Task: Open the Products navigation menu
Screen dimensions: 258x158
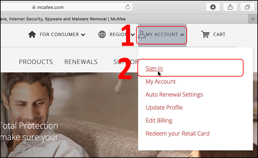Action: click(36, 62)
